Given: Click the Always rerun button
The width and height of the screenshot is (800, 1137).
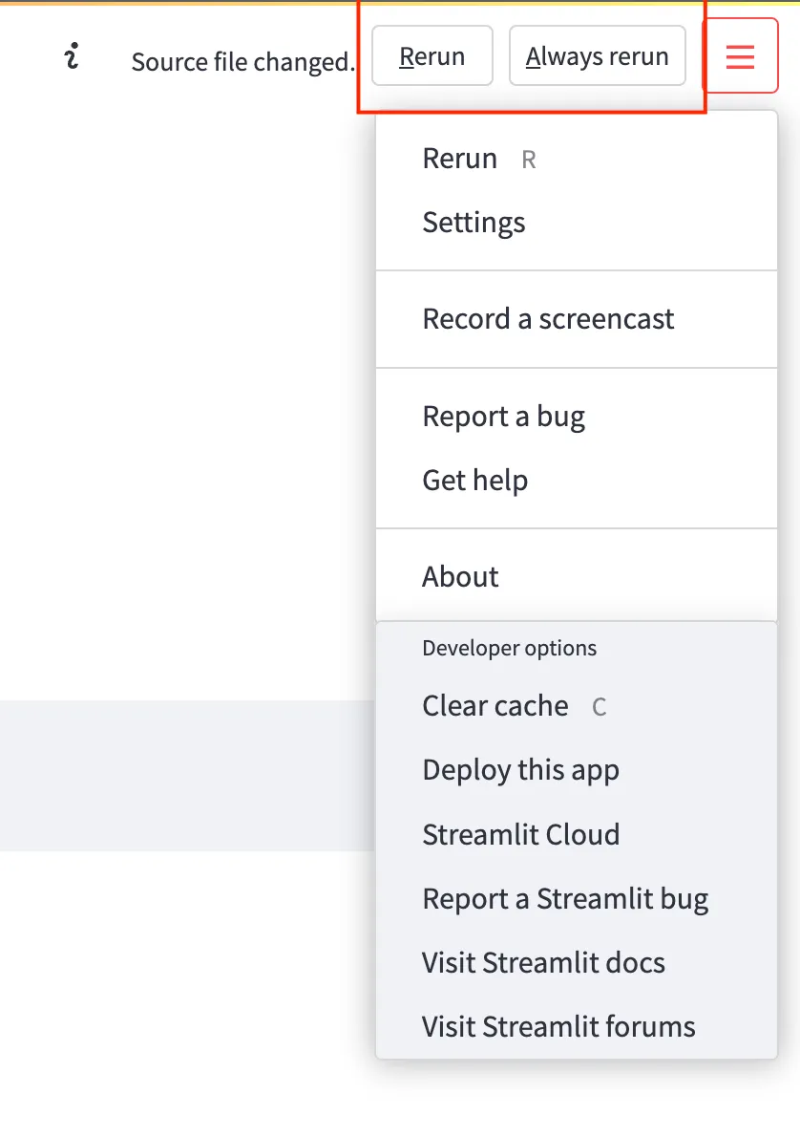Looking at the screenshot, I should pyautogui.click(x=598, y=56).
